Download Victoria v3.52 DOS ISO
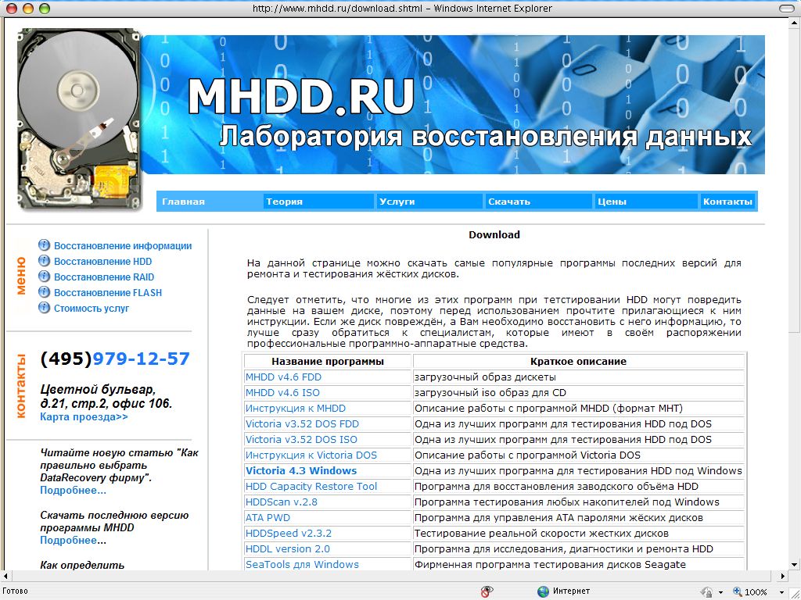 301,439
